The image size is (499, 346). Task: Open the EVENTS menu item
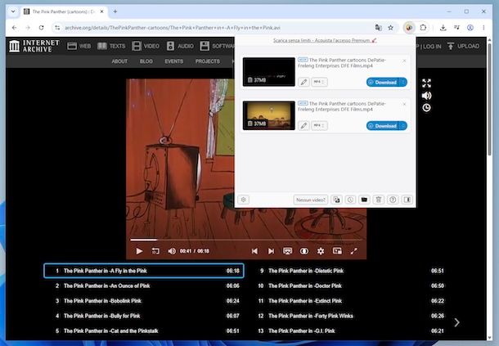click(173, 61)
